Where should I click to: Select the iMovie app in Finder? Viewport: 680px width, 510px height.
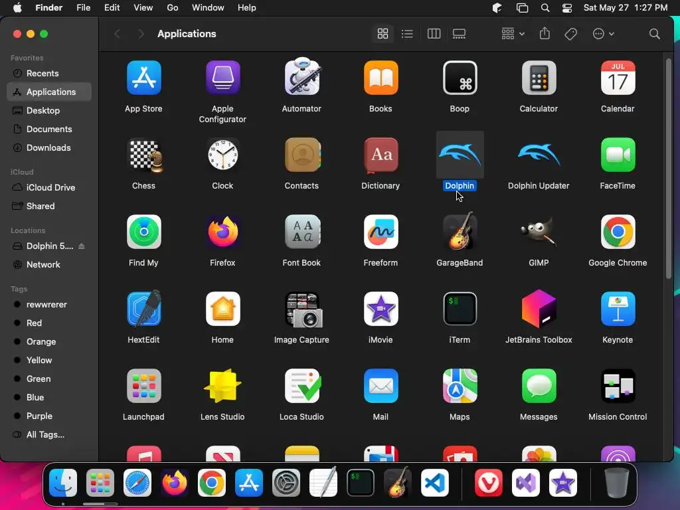click(381, 309)
